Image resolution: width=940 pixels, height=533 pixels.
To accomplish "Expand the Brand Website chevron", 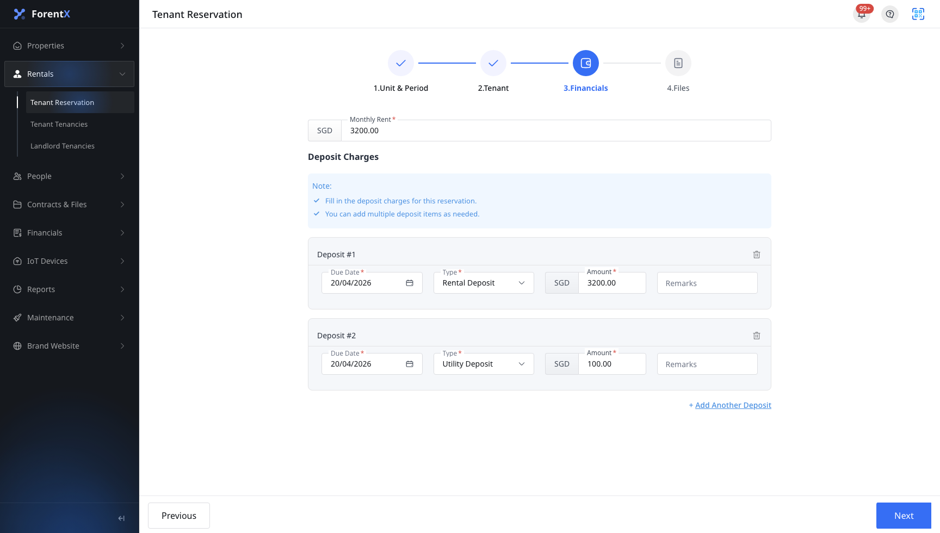I will pyautogui.click(x=122, y=346).
